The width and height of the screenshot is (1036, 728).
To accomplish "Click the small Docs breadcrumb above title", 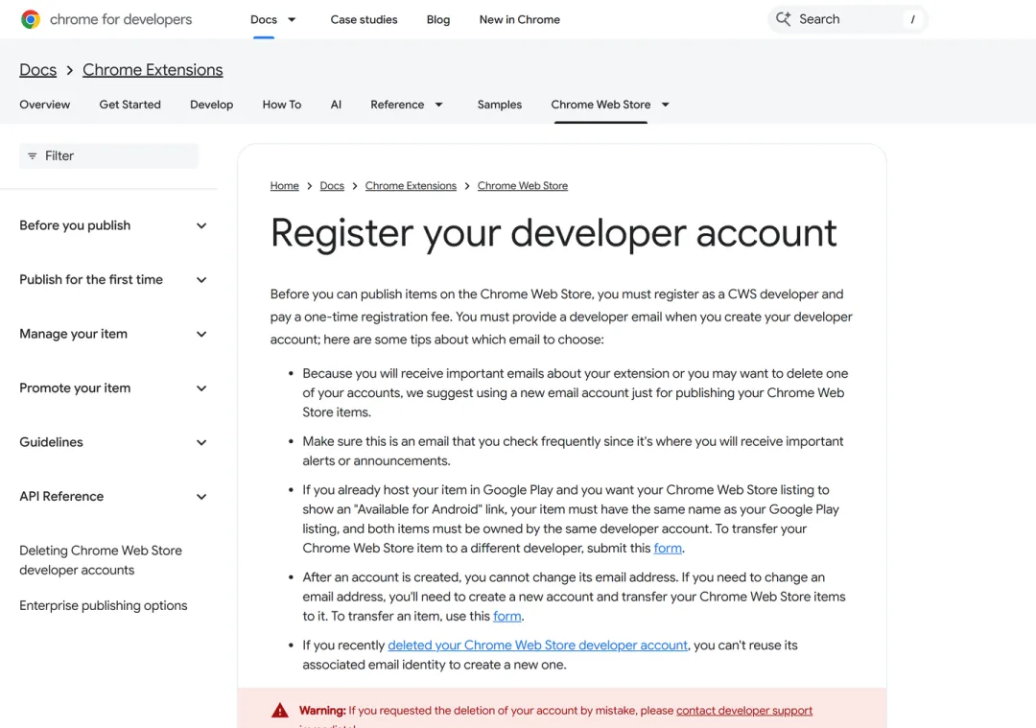I will pos(332,186).
